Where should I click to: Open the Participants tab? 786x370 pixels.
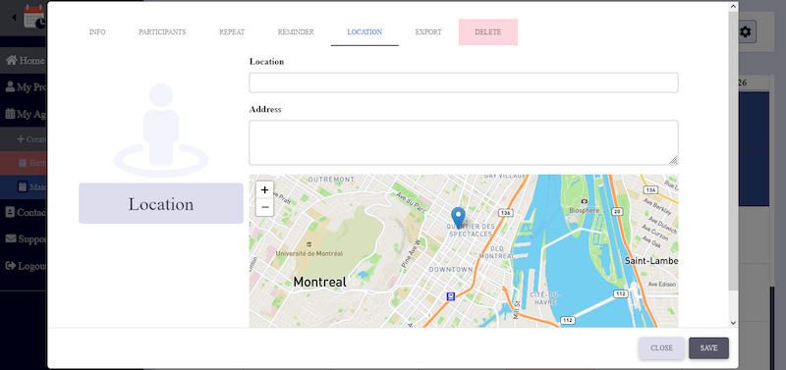[162, 32]
